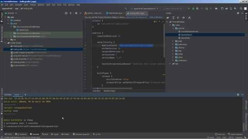Expand all tasks icon in Gradle toolbar
This screenshot has height=139, width=248.
pyautogui.click(x=174, y=18)
